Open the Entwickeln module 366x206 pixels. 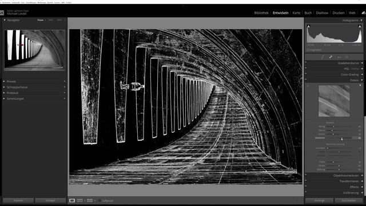pyautogui.click(x=281, y=13)
